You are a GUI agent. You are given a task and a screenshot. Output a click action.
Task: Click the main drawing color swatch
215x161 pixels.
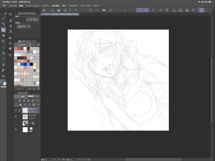[x=2, y=82]
